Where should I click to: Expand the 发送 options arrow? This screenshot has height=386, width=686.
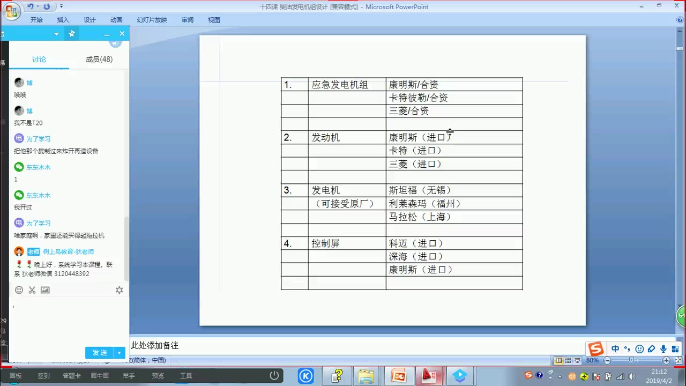[120, 353]
